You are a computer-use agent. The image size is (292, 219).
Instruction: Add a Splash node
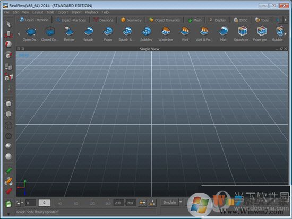click(89, 34)
